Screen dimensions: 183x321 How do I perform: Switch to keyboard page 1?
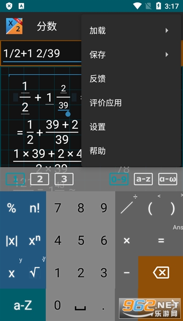click(15, 179)
